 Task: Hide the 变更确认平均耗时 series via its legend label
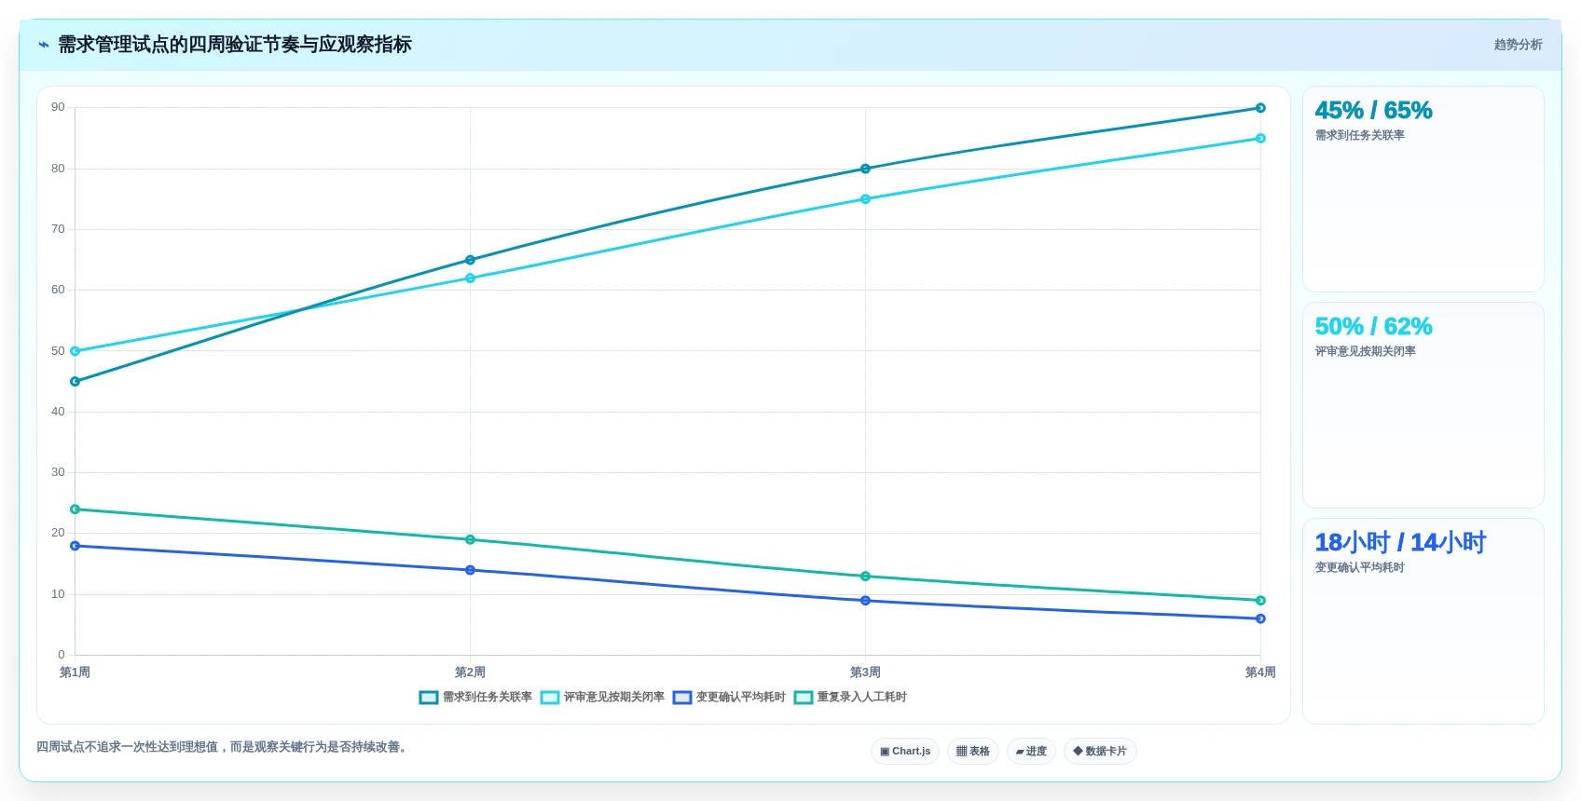[740, 698]
